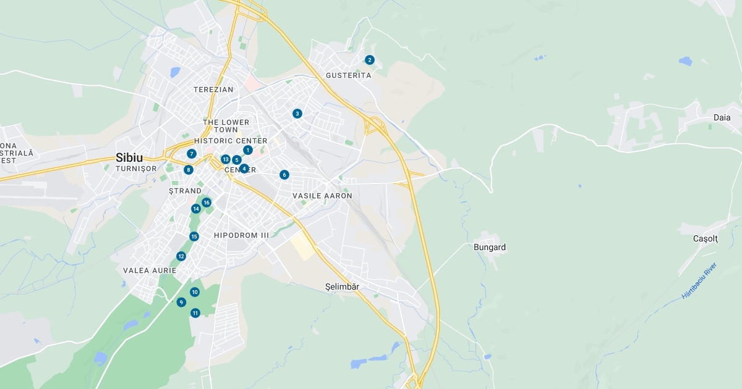The height and width of the screenshot is (389, 742).
Task: Open marker number 14
Action: (x=196, y=209)
